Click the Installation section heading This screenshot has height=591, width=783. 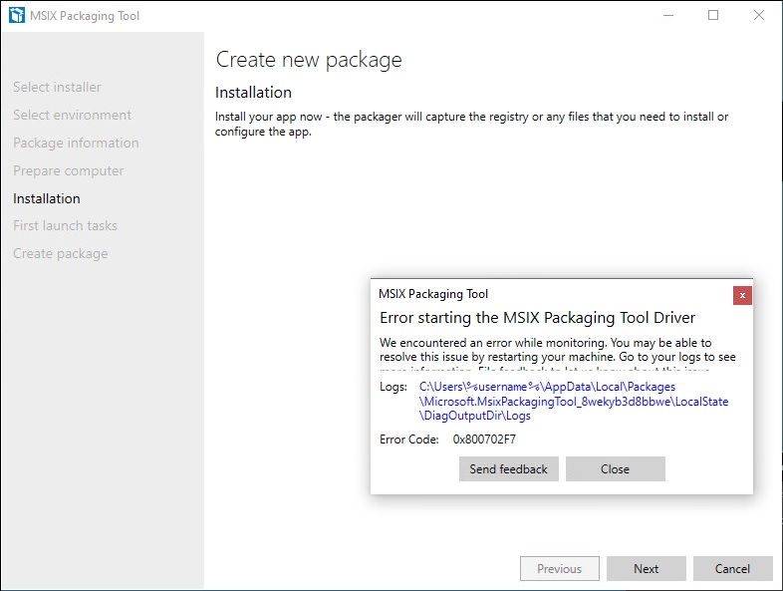coord(253,93)
